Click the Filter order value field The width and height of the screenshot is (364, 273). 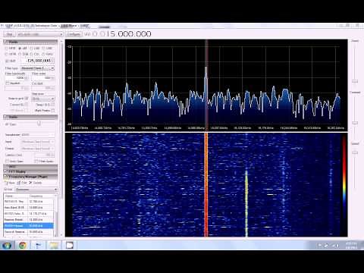click(x=43, y=78)
